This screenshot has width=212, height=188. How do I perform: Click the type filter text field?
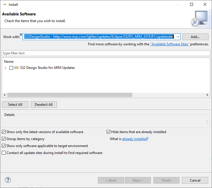coord(106,53)
